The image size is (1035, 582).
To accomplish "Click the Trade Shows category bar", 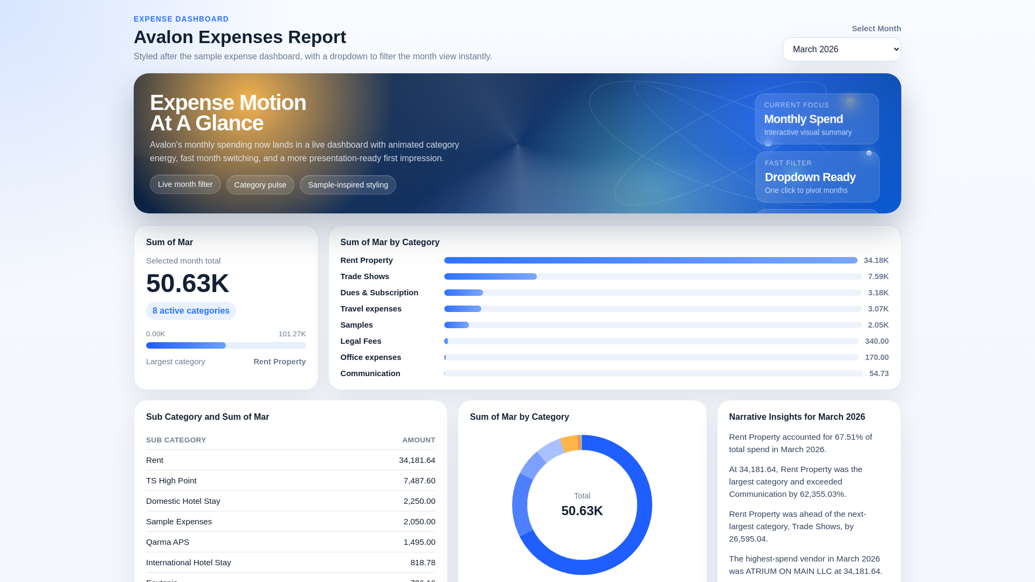I will (490, 276).
